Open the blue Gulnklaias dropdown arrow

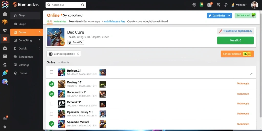(x=229, y=15)
